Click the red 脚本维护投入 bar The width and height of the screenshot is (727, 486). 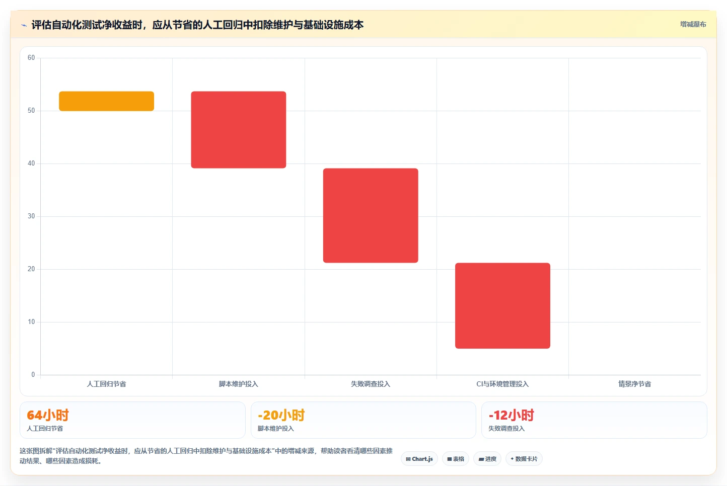click(x=239, y=130)
